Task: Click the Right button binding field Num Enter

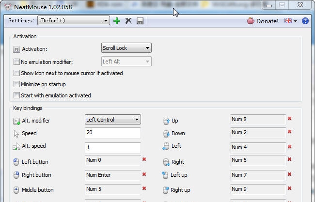Action: [x=113, y=175]
